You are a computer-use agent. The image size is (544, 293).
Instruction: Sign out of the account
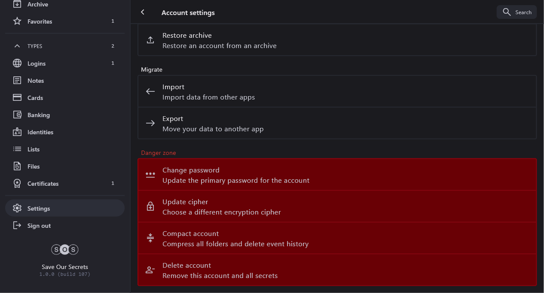click(x=39, y=226)
